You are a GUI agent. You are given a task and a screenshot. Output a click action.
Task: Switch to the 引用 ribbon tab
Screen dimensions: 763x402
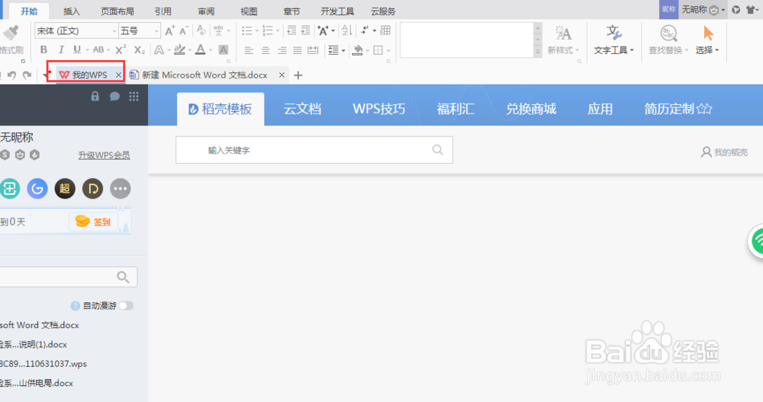[x=163, y=11]
